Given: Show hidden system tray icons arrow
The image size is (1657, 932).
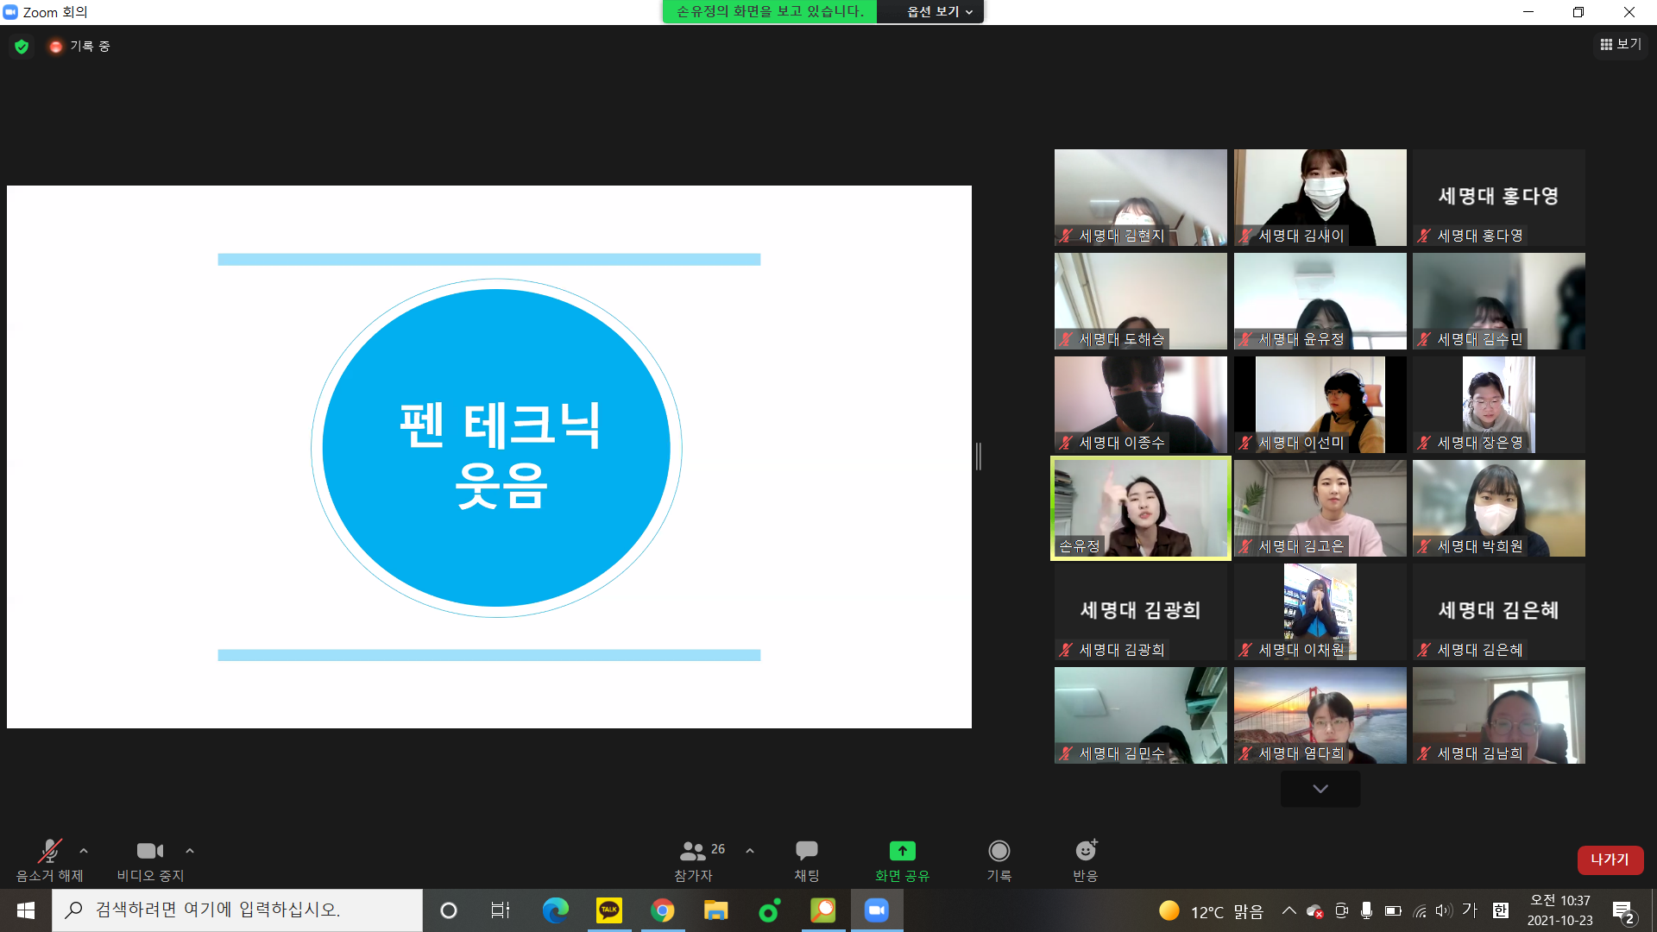Looking at the screenshot, I should (1288, 910).
